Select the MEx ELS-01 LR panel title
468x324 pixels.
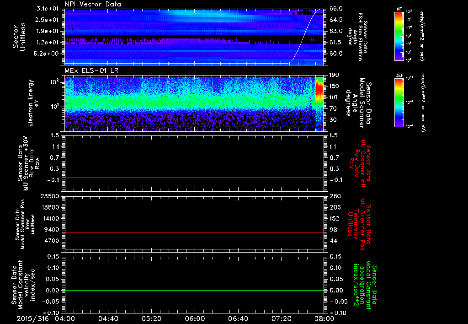(x=91, y=70)
